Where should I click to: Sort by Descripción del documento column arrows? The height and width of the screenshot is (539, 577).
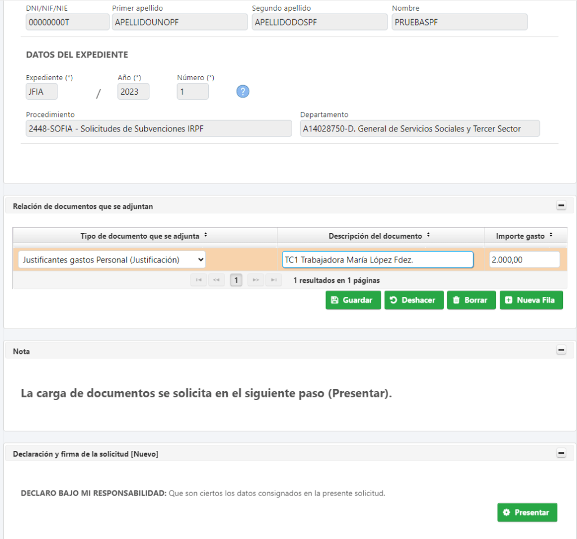428,235
